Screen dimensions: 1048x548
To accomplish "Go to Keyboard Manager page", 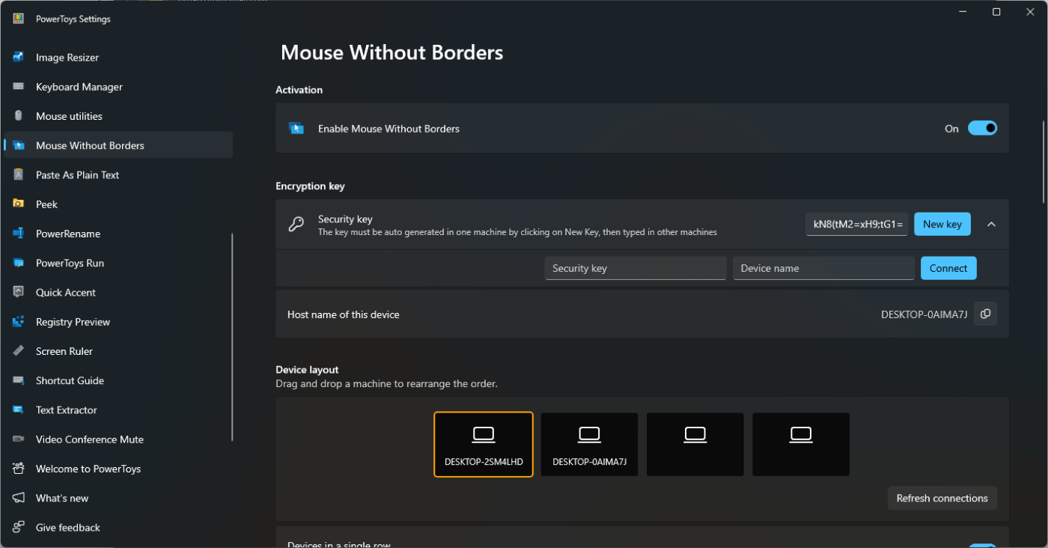I will [118, 87].
